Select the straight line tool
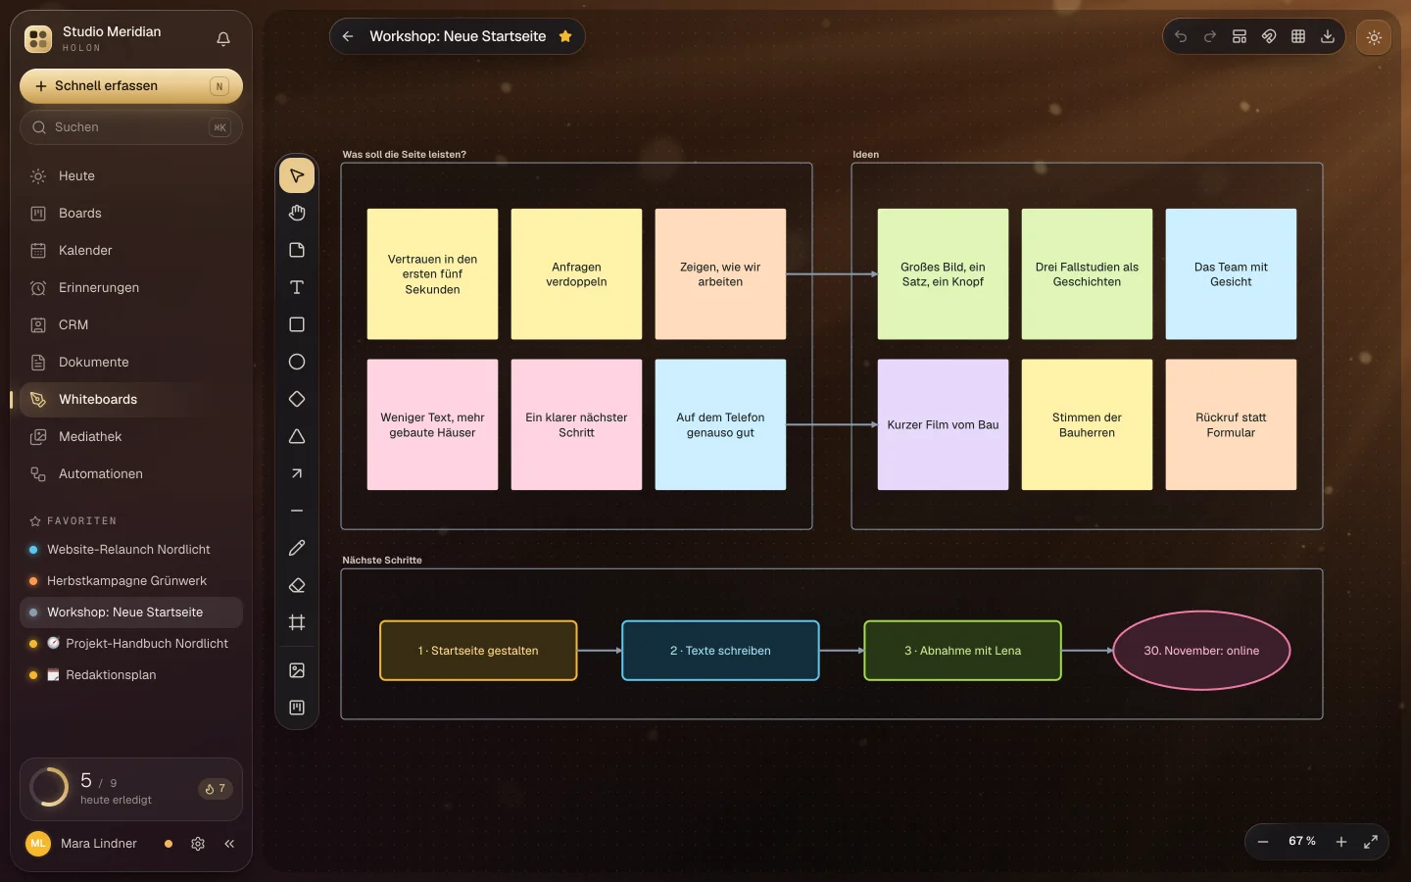 click(x=297, y=512)
